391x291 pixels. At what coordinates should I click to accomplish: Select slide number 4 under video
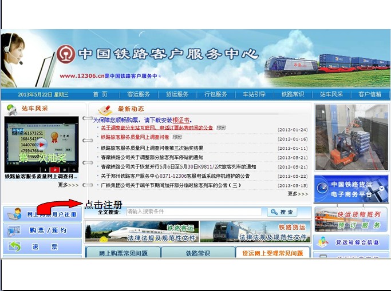73,170
